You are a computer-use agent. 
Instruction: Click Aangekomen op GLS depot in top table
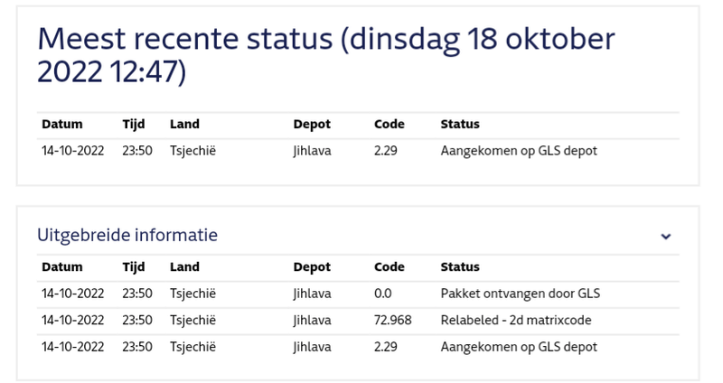tap(519, 151)
